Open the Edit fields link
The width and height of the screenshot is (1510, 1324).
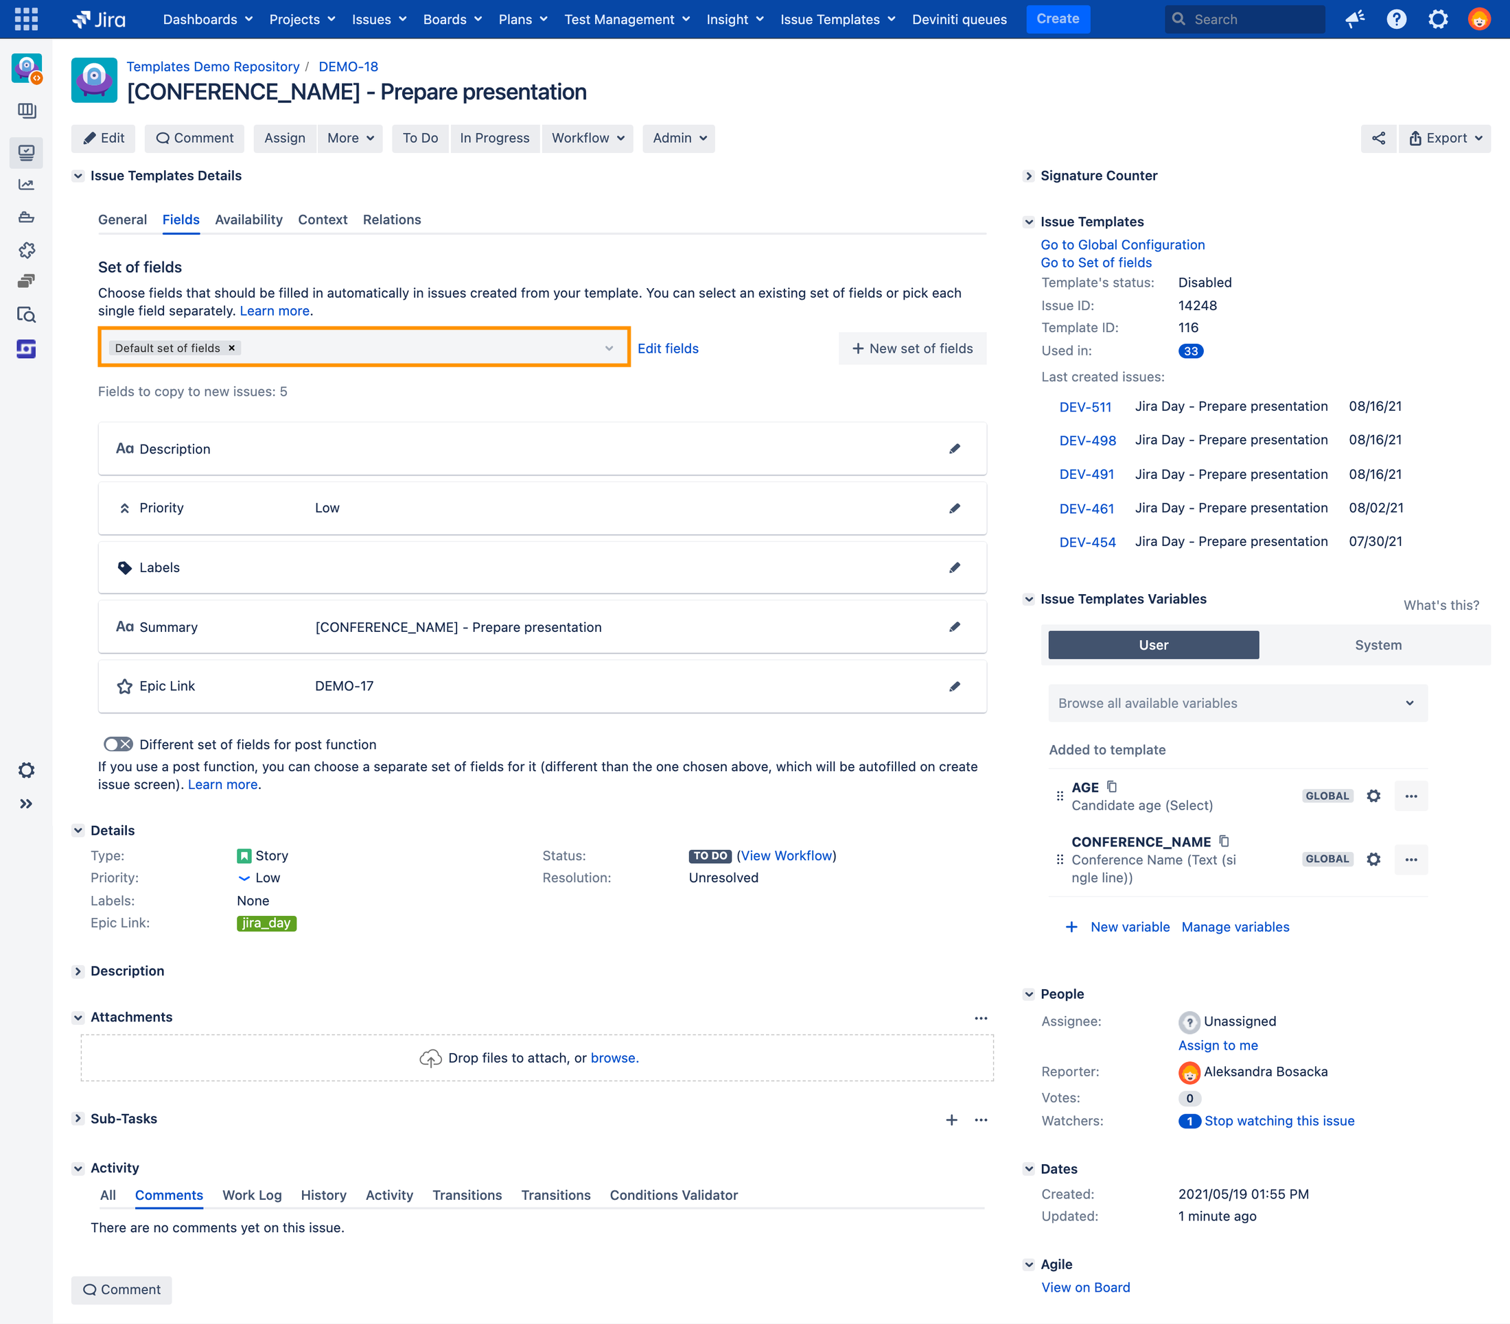pos(668,348)
